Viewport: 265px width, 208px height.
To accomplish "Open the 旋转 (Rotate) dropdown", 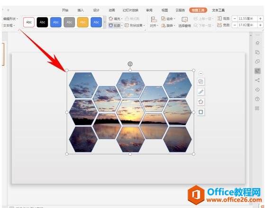I will [x=168, y=26].
